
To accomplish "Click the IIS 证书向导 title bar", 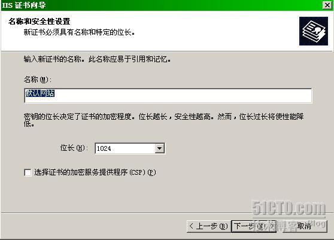I will coord(162,5).
